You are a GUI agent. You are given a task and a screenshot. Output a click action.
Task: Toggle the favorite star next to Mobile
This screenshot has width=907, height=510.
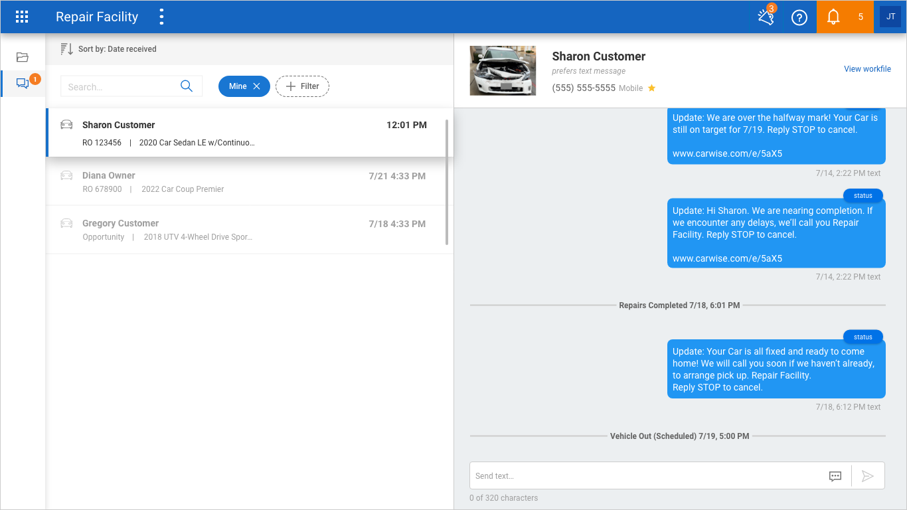coord(651,88)
